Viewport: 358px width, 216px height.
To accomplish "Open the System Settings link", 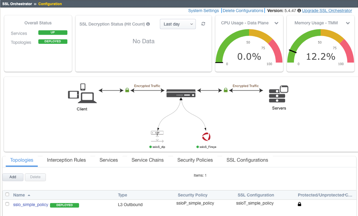I will point(203,11).
